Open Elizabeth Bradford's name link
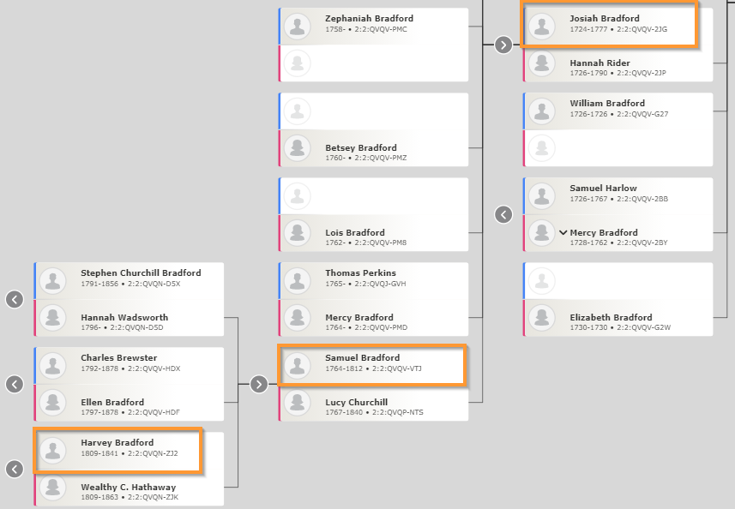This screenshot has height=509, width=735. click(x=611, y=317)
